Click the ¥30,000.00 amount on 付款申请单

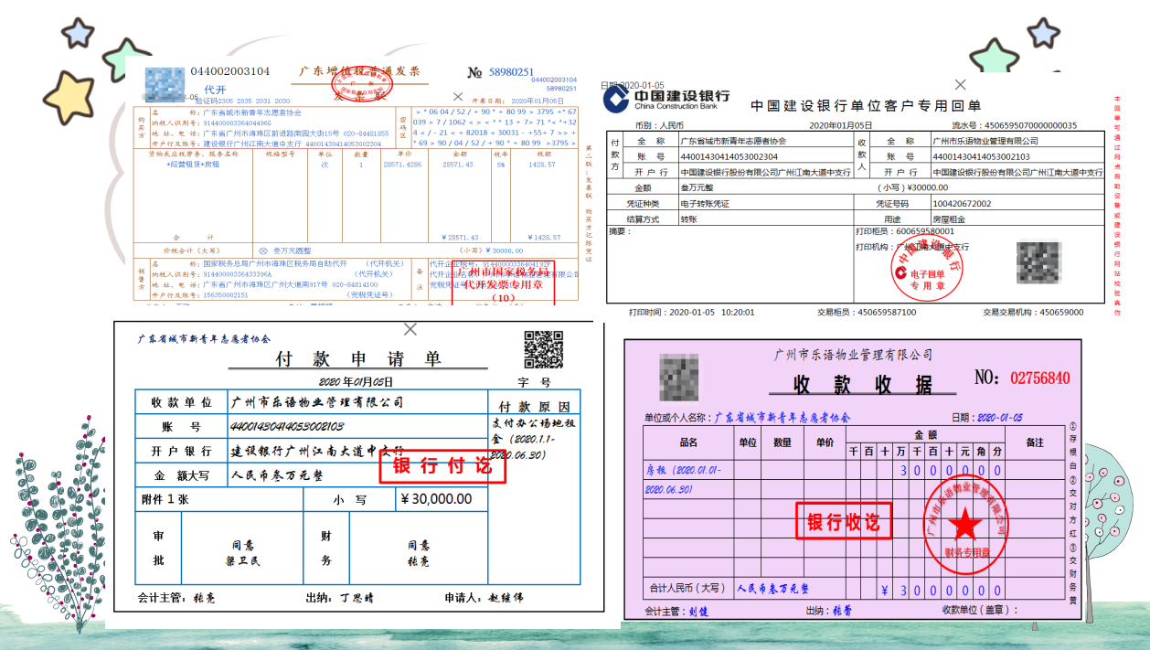click(x=436, y=499)
